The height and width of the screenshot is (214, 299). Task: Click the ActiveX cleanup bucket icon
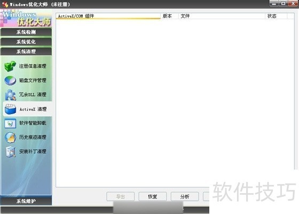pos(10,109)
